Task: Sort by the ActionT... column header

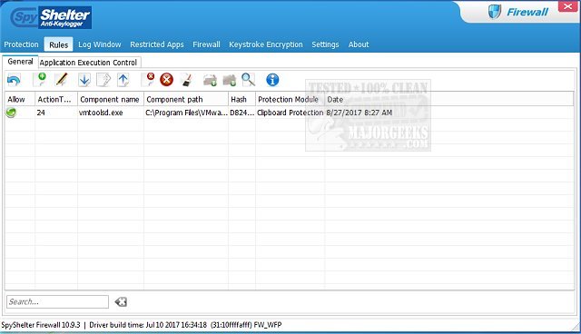Action: coord(56,99)
